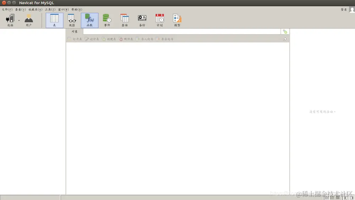Switch to the detail view icon in the status bar

coord(332,198)
